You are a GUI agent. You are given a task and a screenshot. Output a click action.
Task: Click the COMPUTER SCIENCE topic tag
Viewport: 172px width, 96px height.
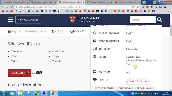[138, 81]
